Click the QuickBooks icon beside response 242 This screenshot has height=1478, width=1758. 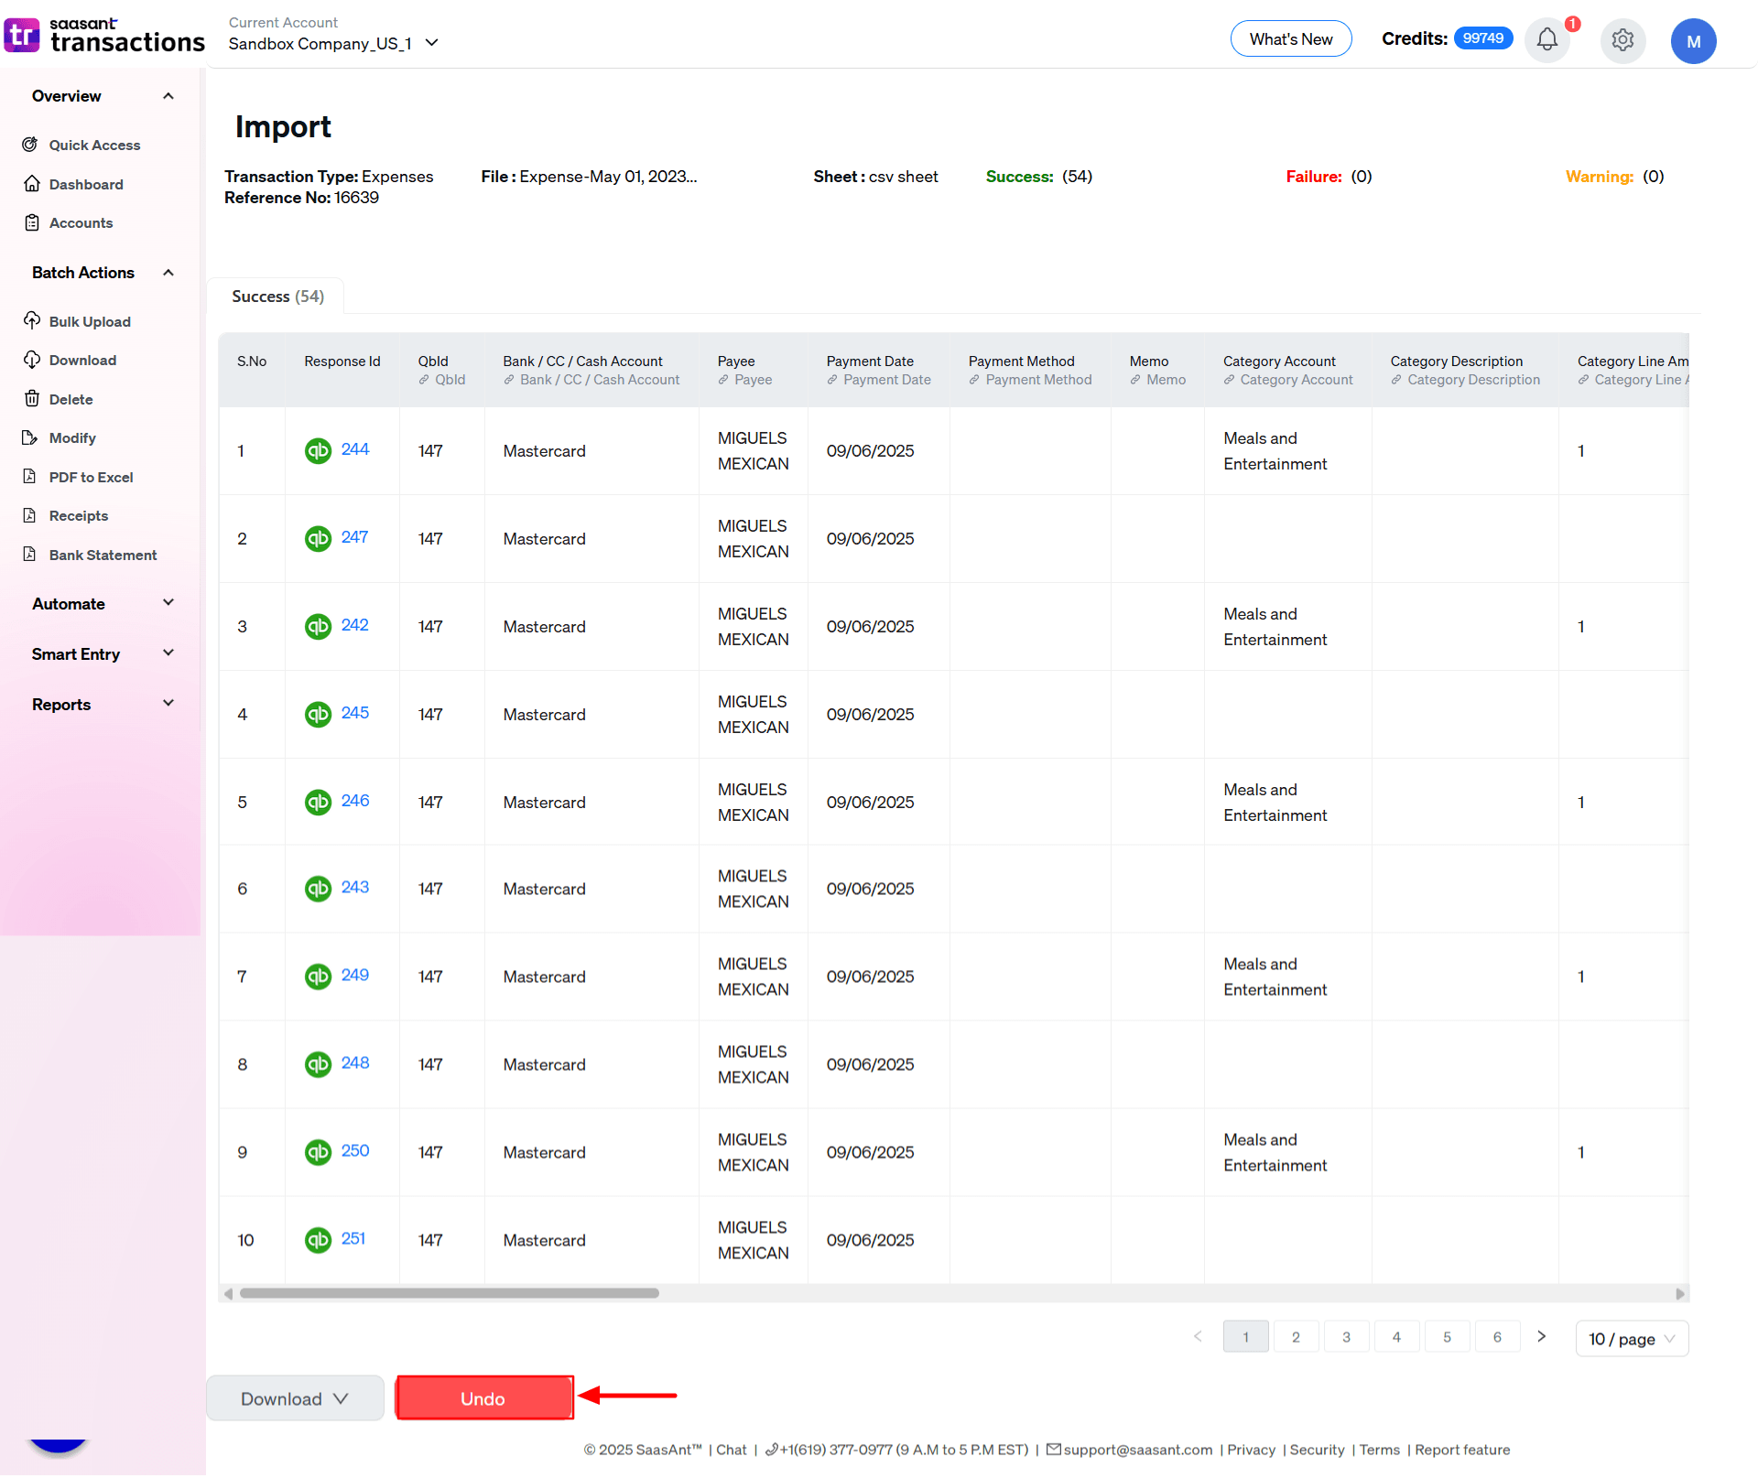click(318, 626)
